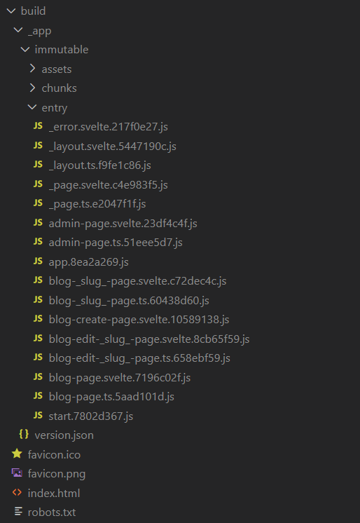This screenshot has height=523, width=360.
Task: Collapse the build folder chevron
Action: point(11,11)
